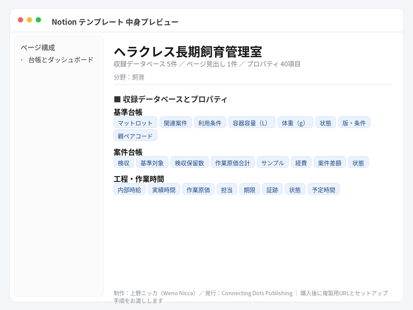Viewport: 413px width, 310px height.
Task: Select the サンプル property tag
Action: click(273, 162)
